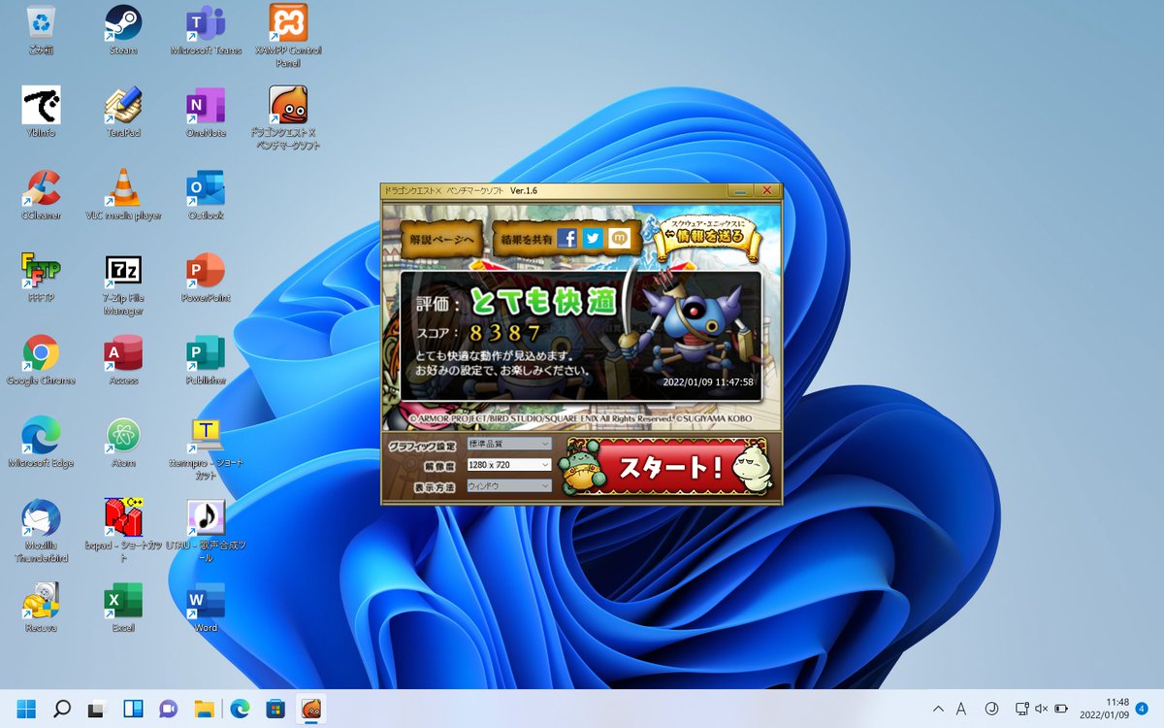The height and width of the screenshot is (728, 1164).
Task: Open the 表示方法 ウィンドウ dropdown
Action: (x=509, y=485)
